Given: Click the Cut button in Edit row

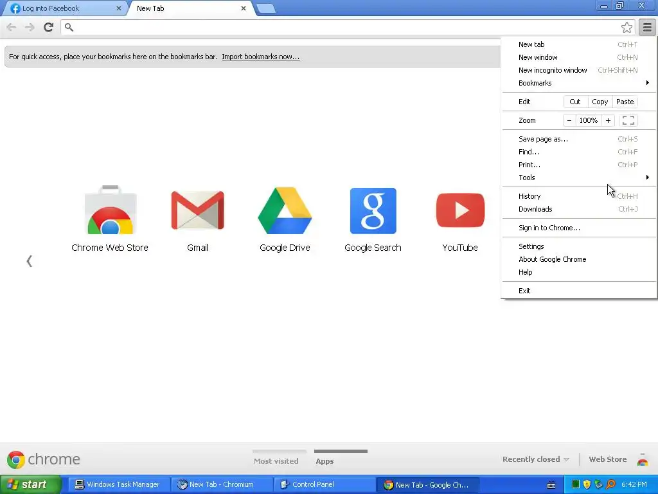Looking at the screenshot, I should coord(575,102).
